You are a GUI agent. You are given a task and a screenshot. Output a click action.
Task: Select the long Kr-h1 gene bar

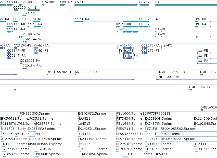106,5
